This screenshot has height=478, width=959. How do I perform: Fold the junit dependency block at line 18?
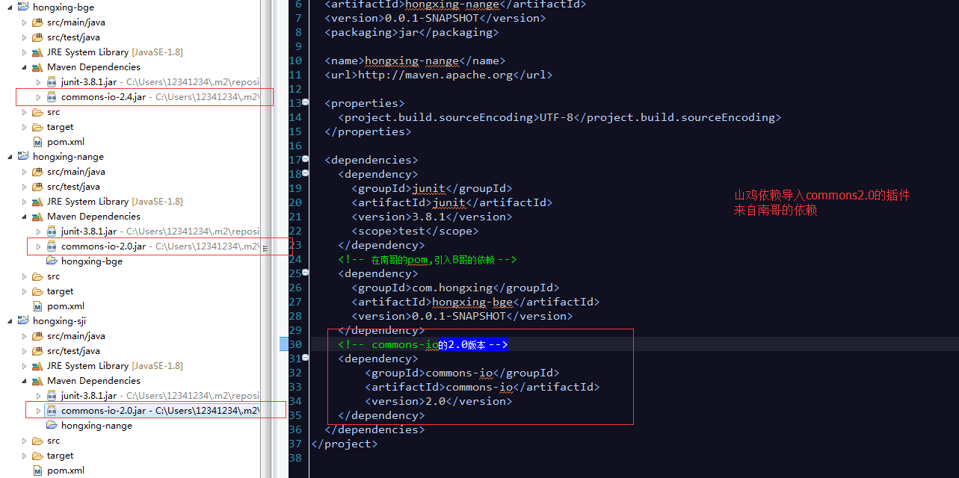point(305,174)
